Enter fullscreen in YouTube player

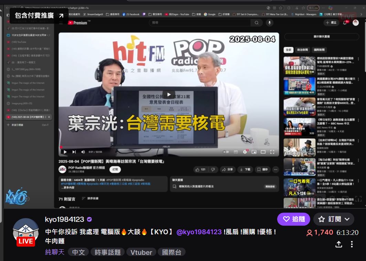(x=272, y=152)
